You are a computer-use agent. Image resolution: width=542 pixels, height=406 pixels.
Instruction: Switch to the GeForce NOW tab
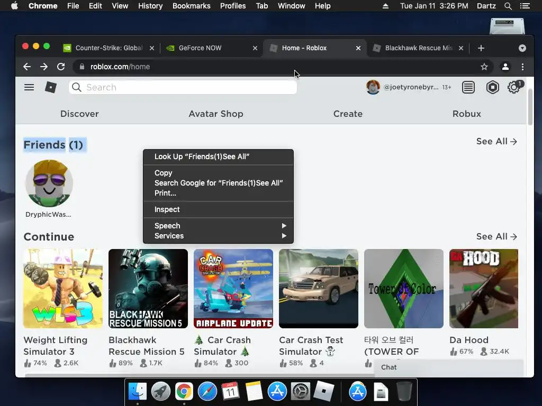[212, 48]
